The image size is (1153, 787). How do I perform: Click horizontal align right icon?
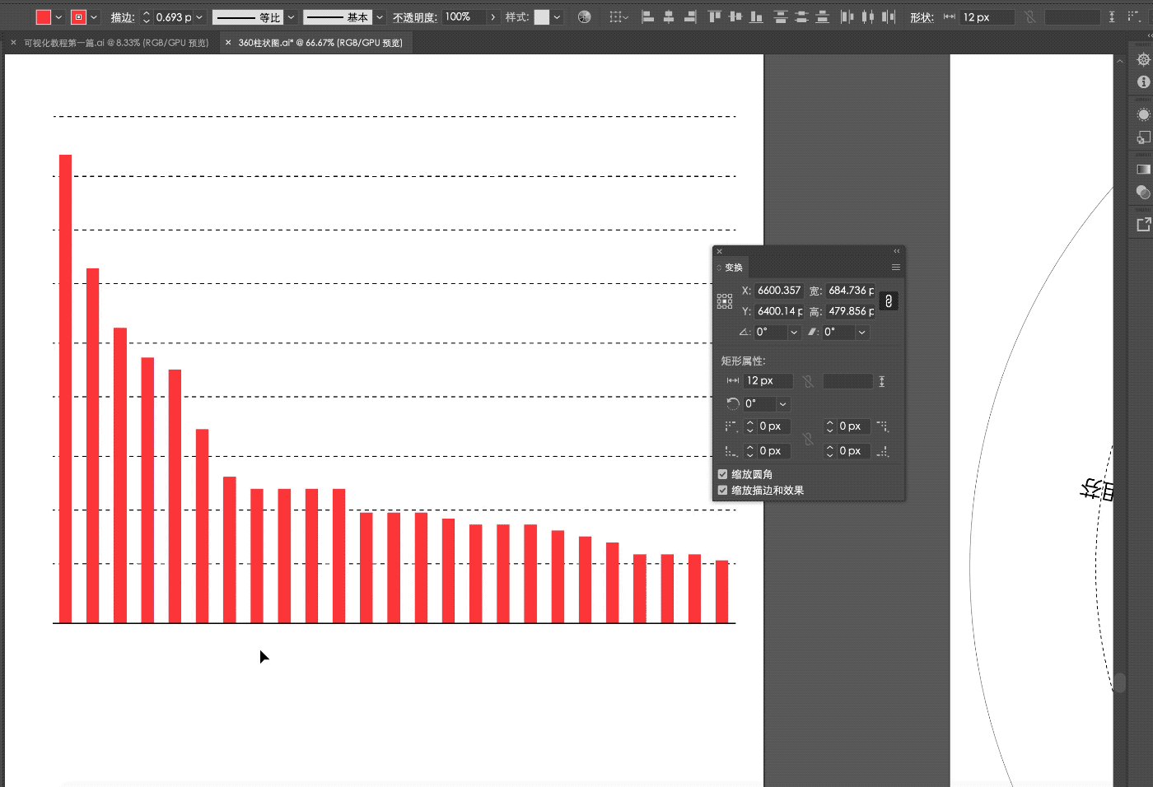[690, 16]
